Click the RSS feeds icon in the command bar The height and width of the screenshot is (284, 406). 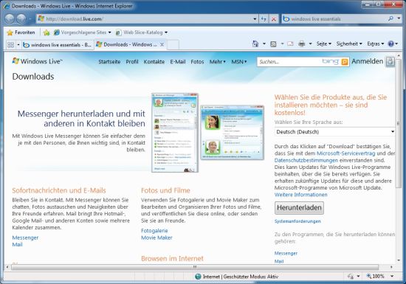pyautogui.click(x=273, y=44)
